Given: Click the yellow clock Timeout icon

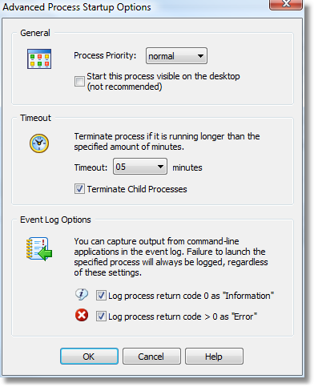Looking at the screenshot, I should click(39, 143).
